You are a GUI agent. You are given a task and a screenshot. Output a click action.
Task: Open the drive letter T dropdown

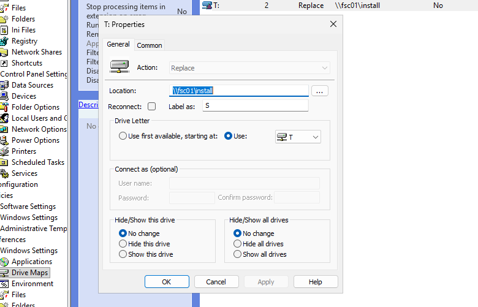pos(298,137)
